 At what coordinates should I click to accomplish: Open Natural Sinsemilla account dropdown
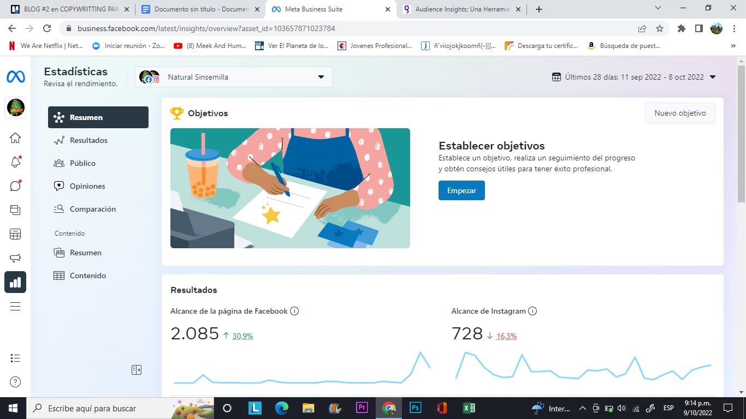coord(234,77)
